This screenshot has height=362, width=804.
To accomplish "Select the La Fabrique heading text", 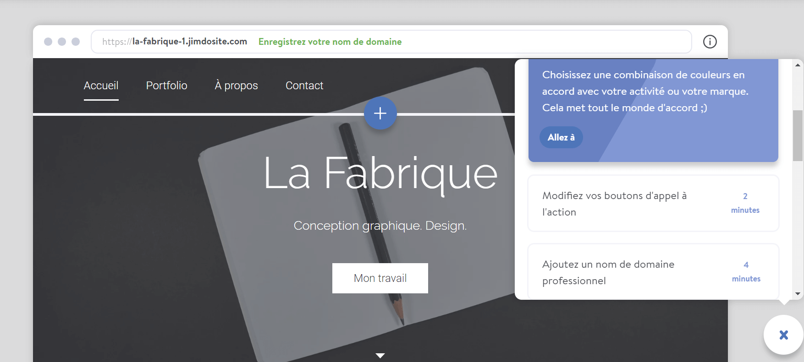I will tap(380, 174).
